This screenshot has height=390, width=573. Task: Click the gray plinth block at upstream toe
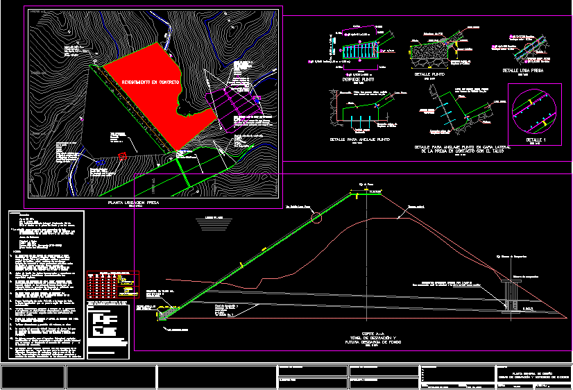coord(167,314)
